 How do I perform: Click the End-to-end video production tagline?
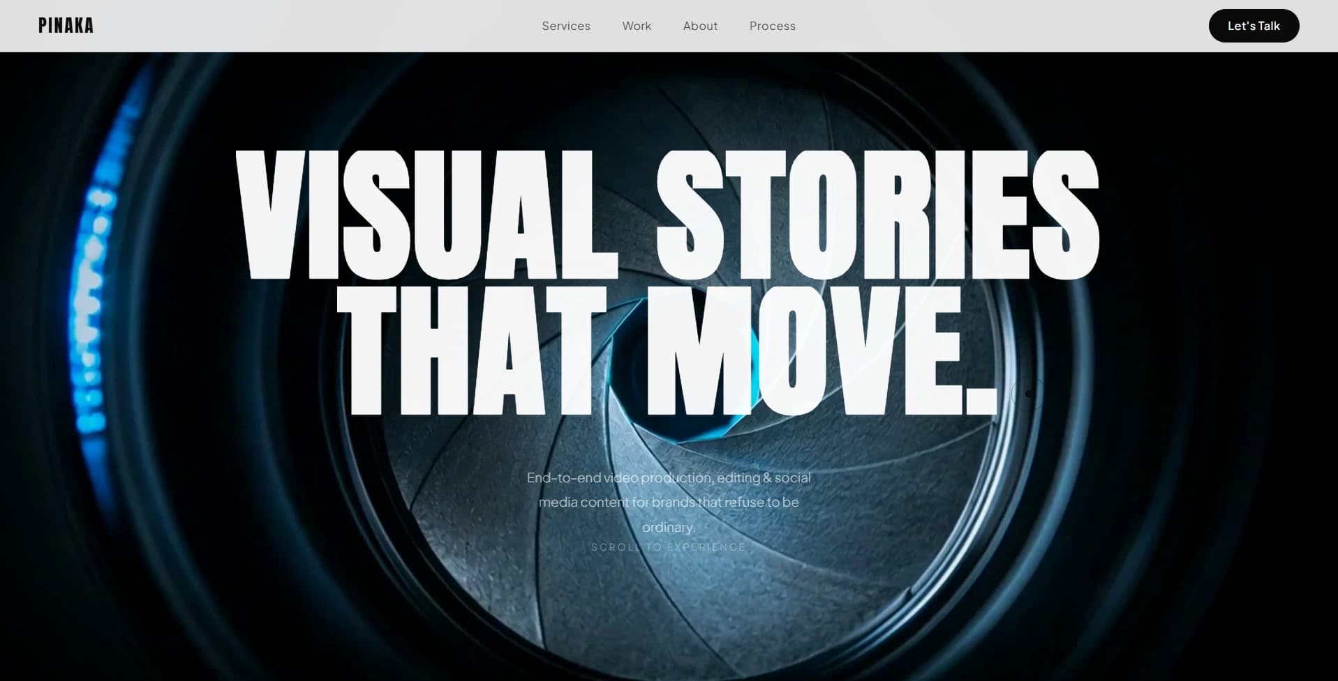669,502
